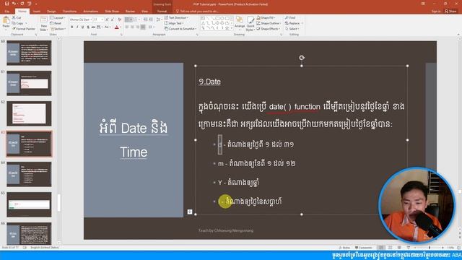Screen dimensions: 462x260
Task: Open Ribbon Display Options icon
Action: (x=423, y=4)
